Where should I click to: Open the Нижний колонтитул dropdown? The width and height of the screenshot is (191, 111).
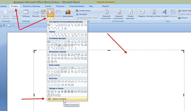point(119,14)
